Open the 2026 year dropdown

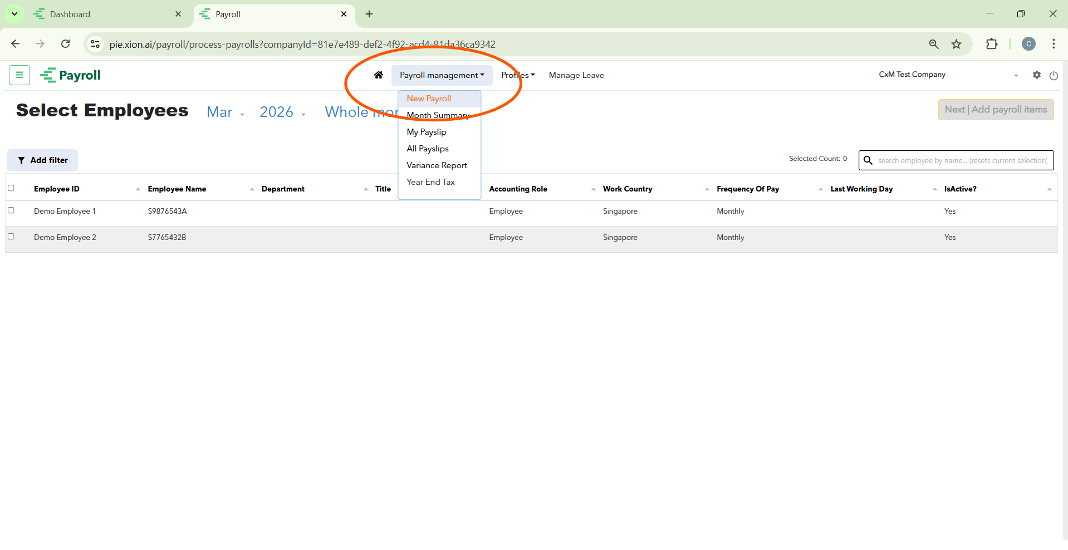[282, 112]
